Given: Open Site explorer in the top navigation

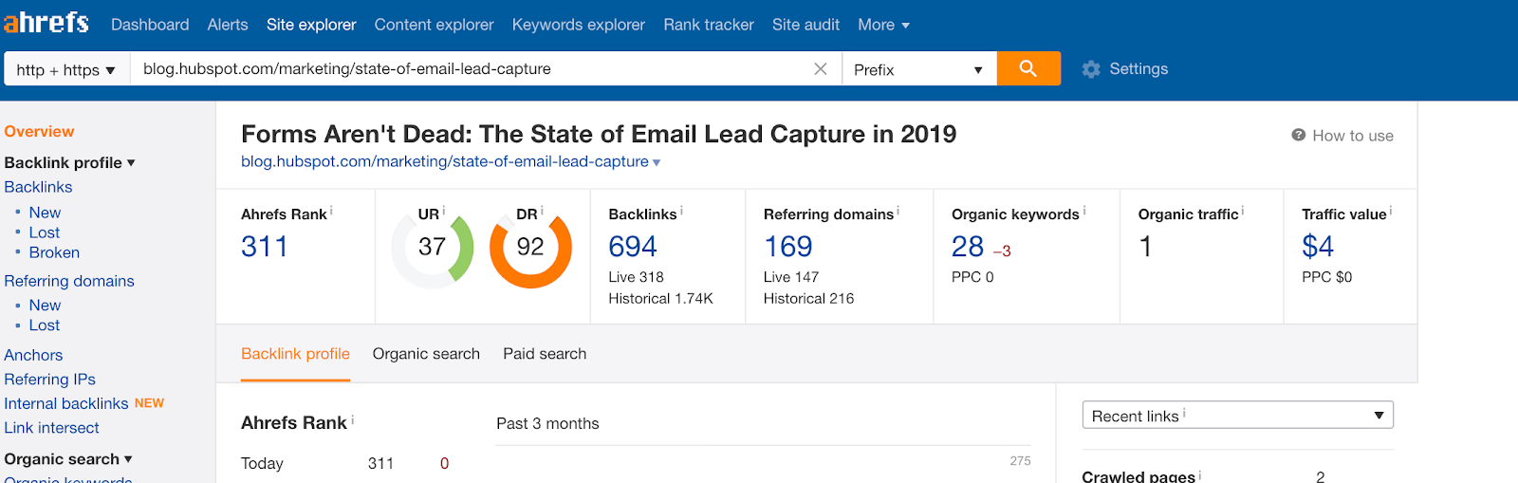Looking at the screenshot, I should pos(311,25).
